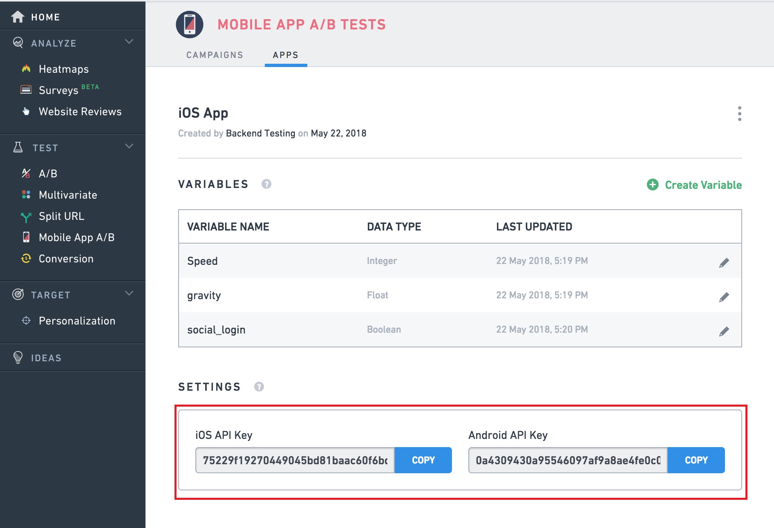Screen dimensions: 774x528
Task: Click the Variable Name column header
Action: 228,227
